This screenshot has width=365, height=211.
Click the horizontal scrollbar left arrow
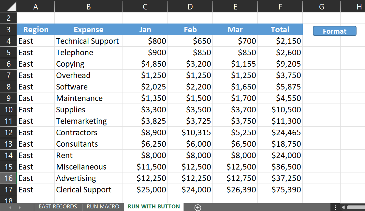pos(343,207)
